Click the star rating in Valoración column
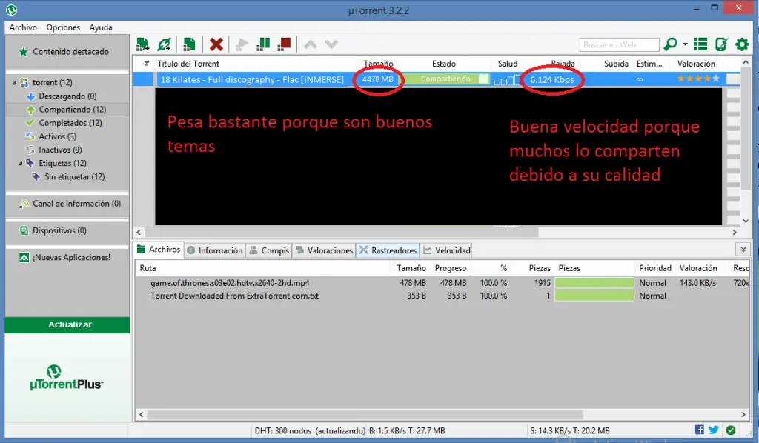 (x=698, y=79)
